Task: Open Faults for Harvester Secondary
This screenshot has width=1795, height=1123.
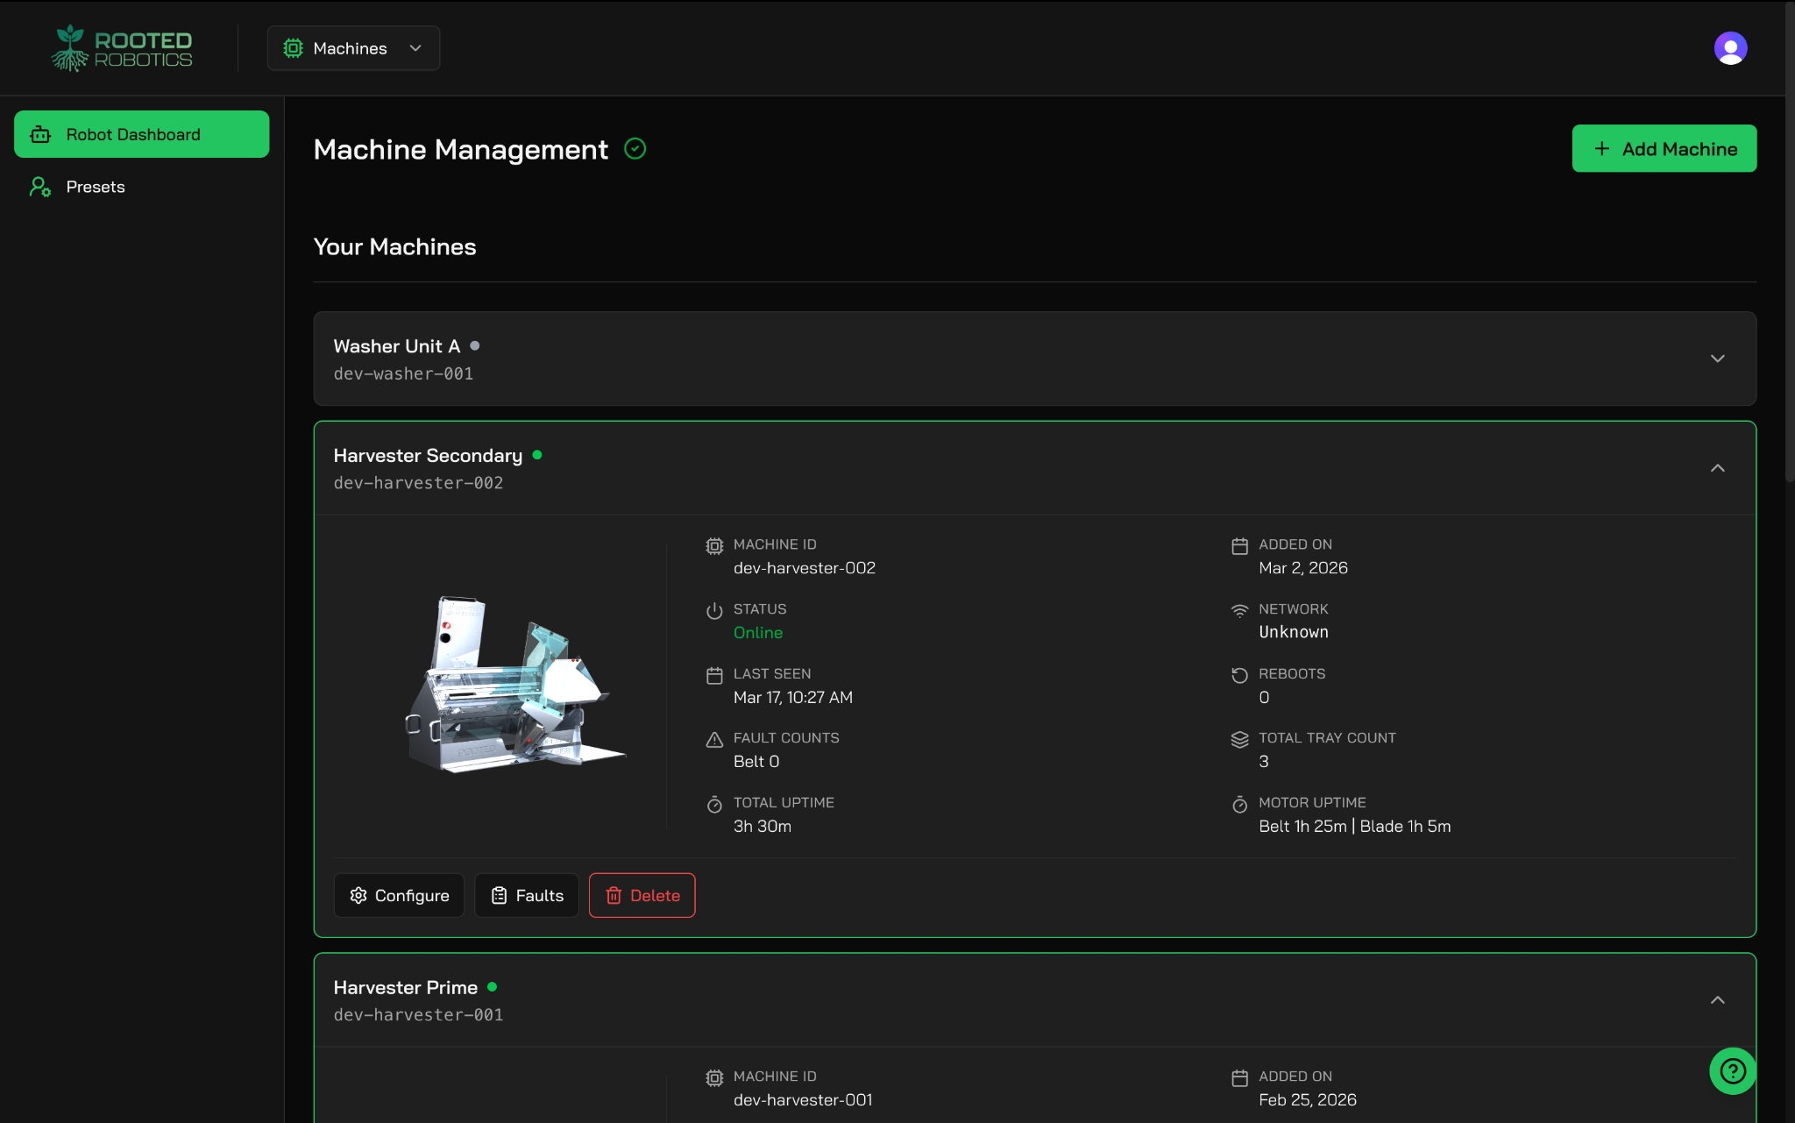Action: click(527, 895)
